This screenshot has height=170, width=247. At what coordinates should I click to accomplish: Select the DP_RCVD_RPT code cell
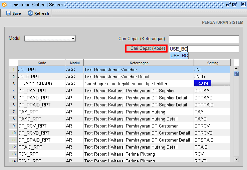point(42,133)
